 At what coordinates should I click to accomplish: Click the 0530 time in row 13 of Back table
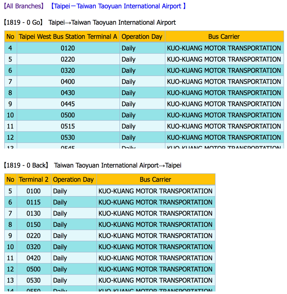[x=34, y=280]
